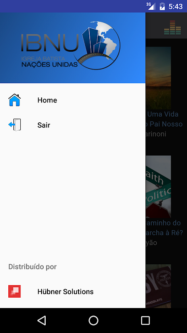Select the Home menu item
The width and height of the screenshot is (187, 333).
tap(73, 100)
